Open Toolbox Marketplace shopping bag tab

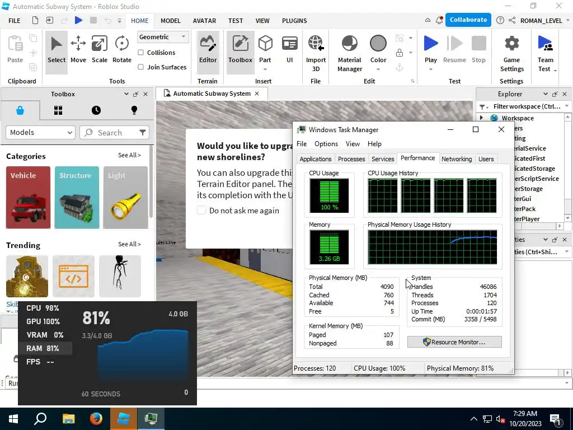(20, 110)
